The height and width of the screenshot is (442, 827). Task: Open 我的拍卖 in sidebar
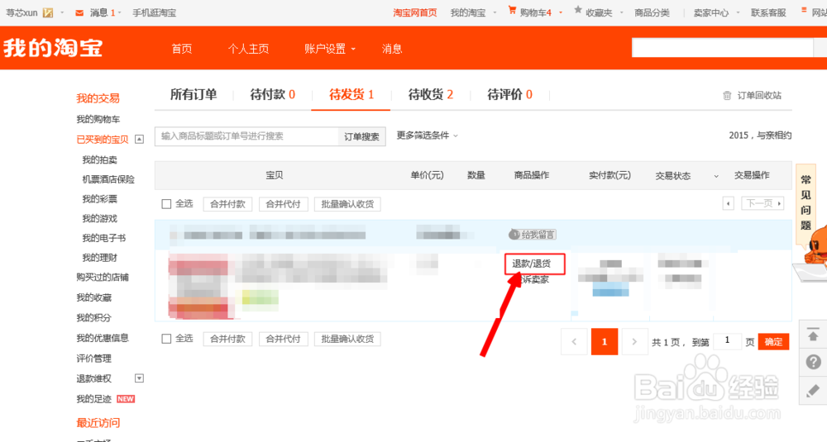tap(100, 159)
